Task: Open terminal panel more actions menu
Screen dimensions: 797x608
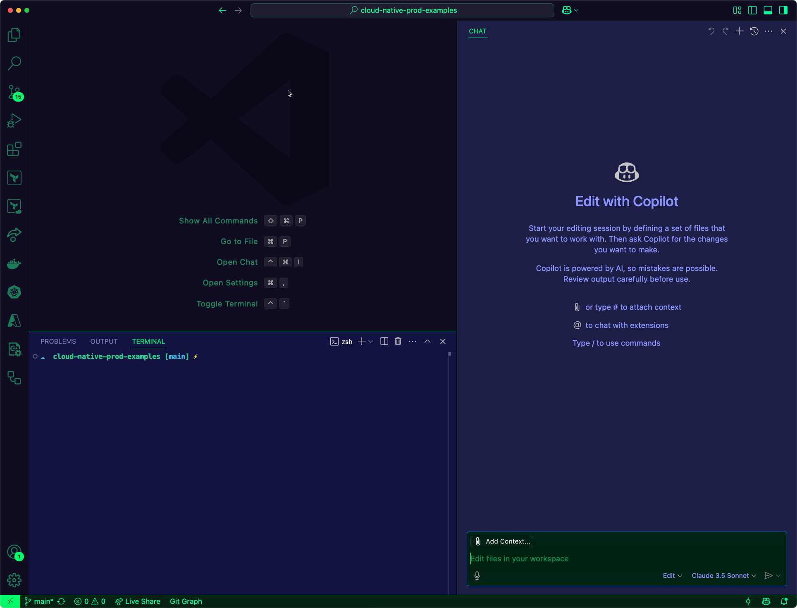Action: (413, 341)
